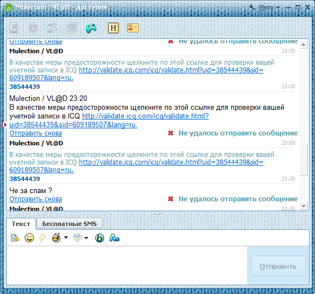Open the Menu dropdown
315x294 pixels.
pyautogui.click(x=269, y=8)
